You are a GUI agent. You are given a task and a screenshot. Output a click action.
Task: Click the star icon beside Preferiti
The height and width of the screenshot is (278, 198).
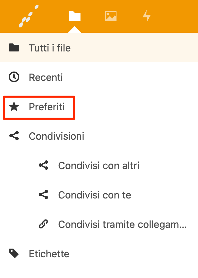point(14,107)
